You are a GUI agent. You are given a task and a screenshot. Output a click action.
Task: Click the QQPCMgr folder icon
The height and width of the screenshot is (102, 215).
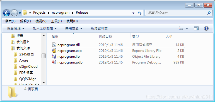click(x=16, y=79)
